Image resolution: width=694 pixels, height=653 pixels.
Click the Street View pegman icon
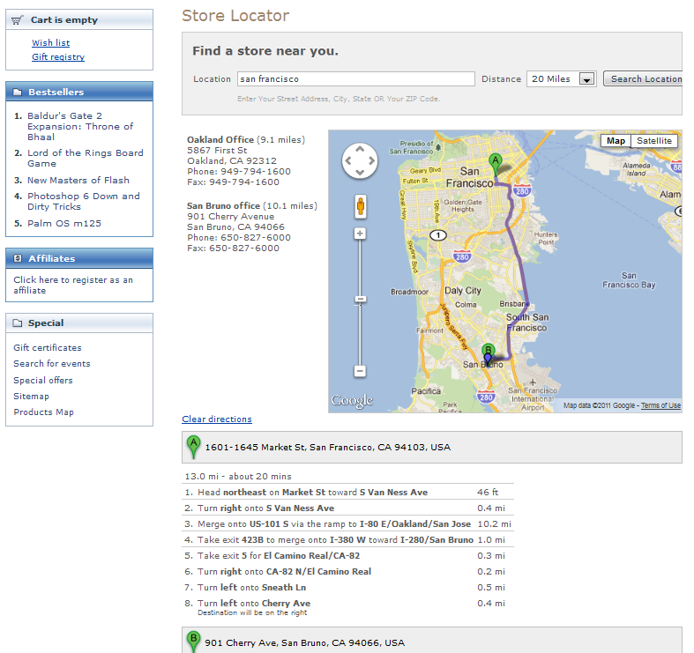[x=361, y=206]
